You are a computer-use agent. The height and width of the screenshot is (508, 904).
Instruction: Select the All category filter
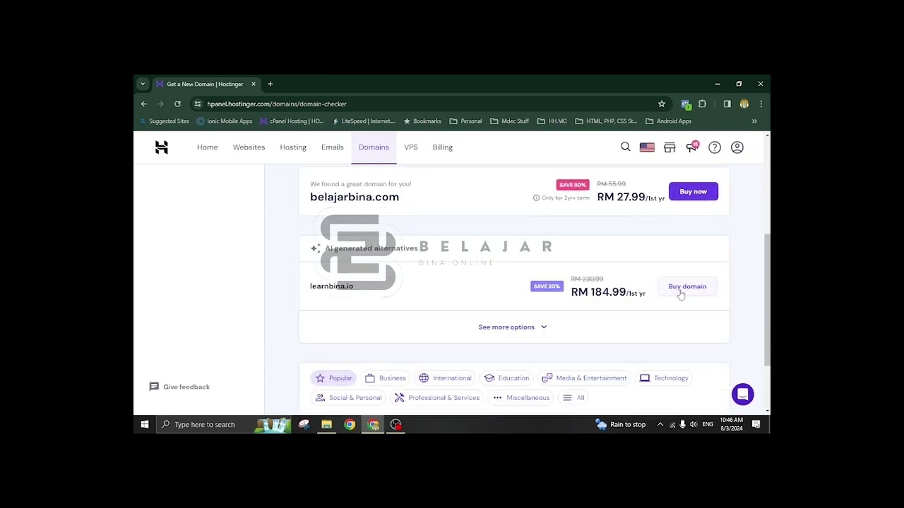pyautogui.click(x=573, y=398)
